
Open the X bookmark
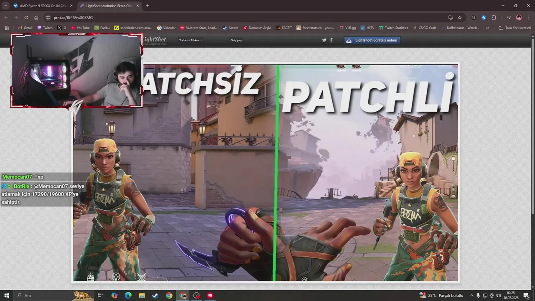[x=62, y=28]
